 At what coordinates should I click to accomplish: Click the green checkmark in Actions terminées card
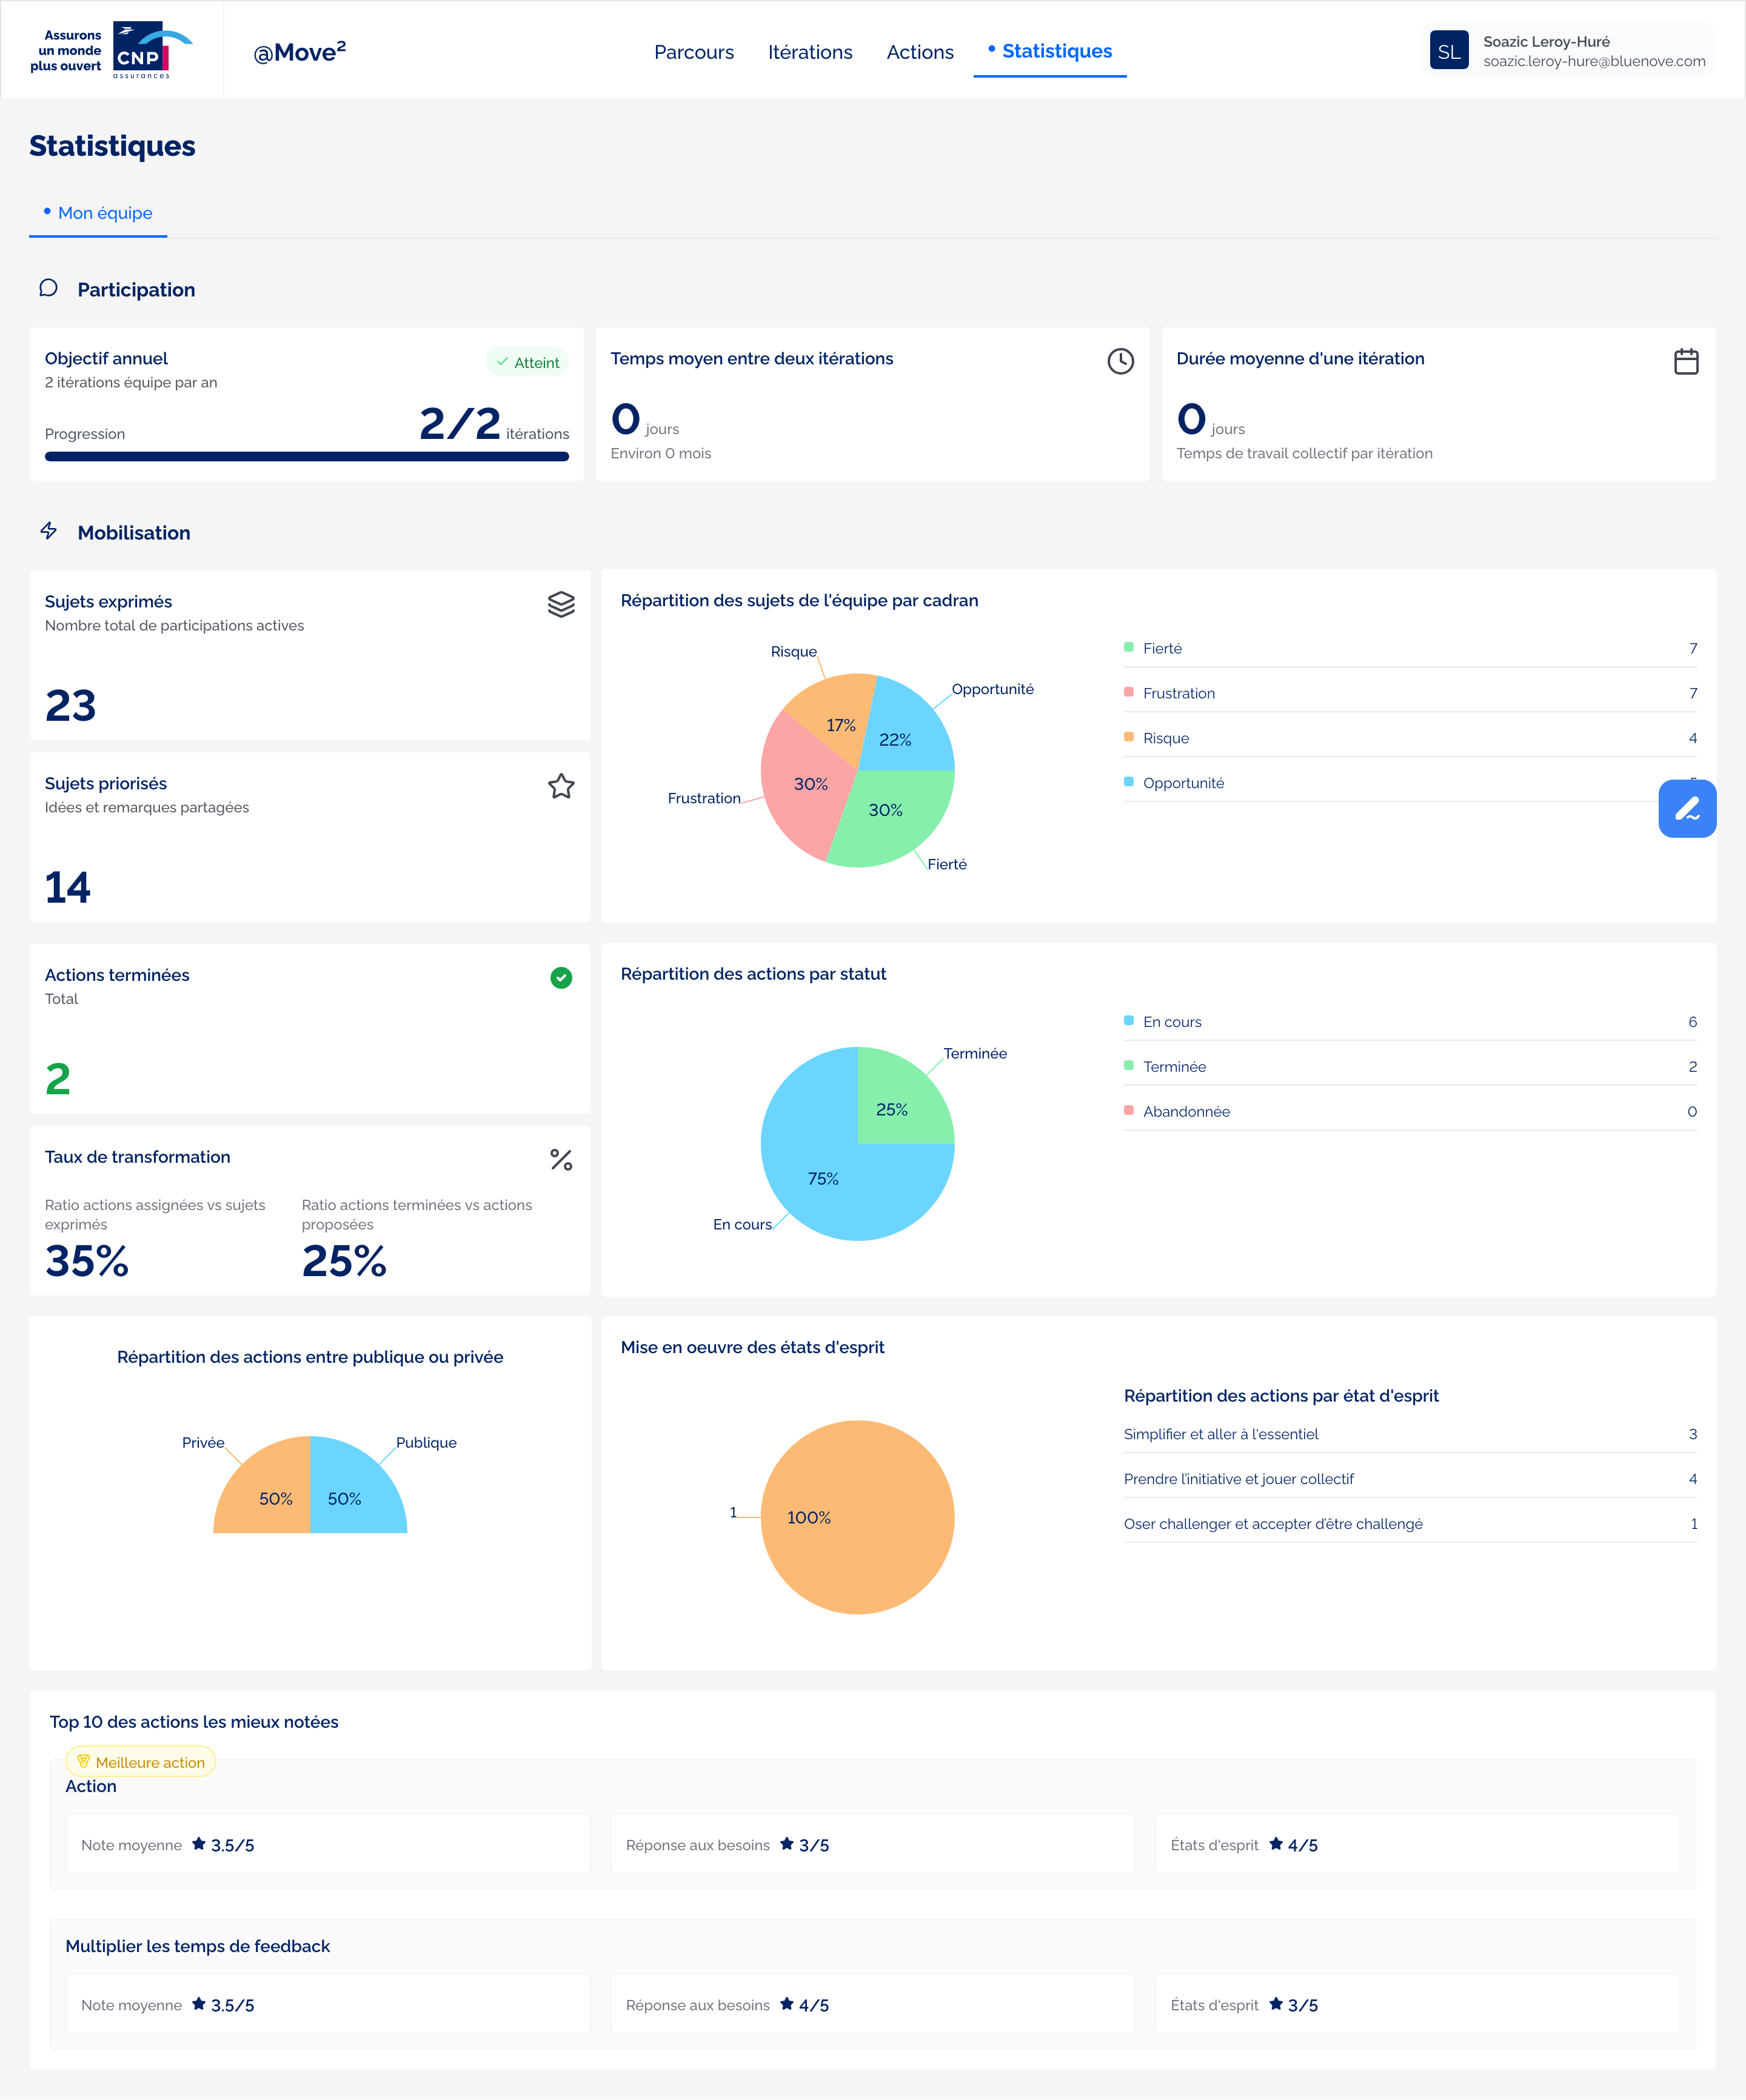[561, 977]
